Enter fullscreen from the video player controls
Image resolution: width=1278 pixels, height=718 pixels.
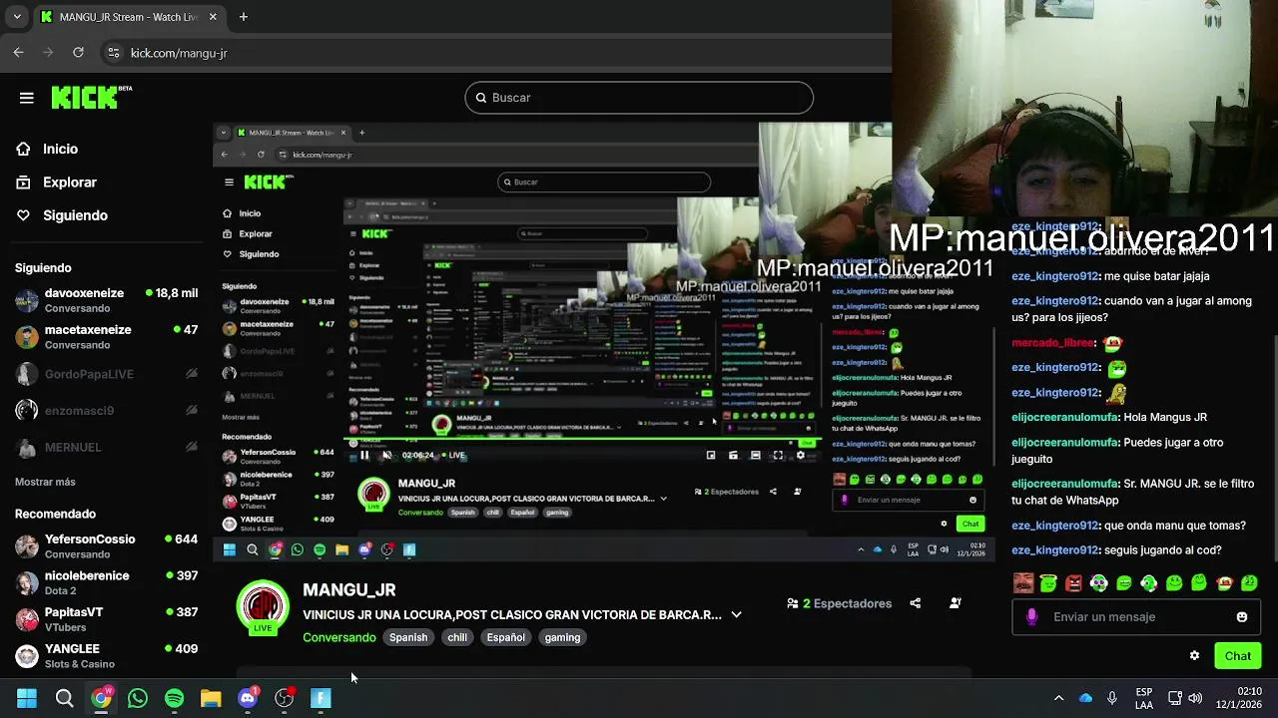point(778,455)
